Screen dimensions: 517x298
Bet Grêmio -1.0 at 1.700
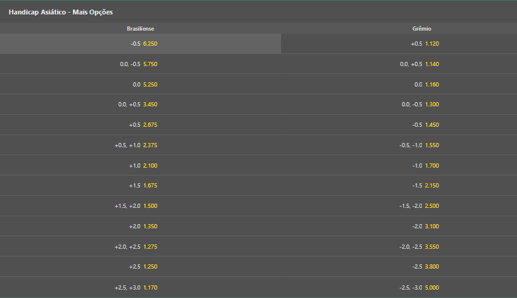399,165
